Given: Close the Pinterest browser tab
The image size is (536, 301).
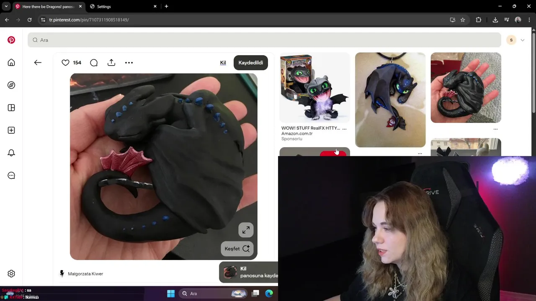Looking at the screenshot, I should click(80, 7).
